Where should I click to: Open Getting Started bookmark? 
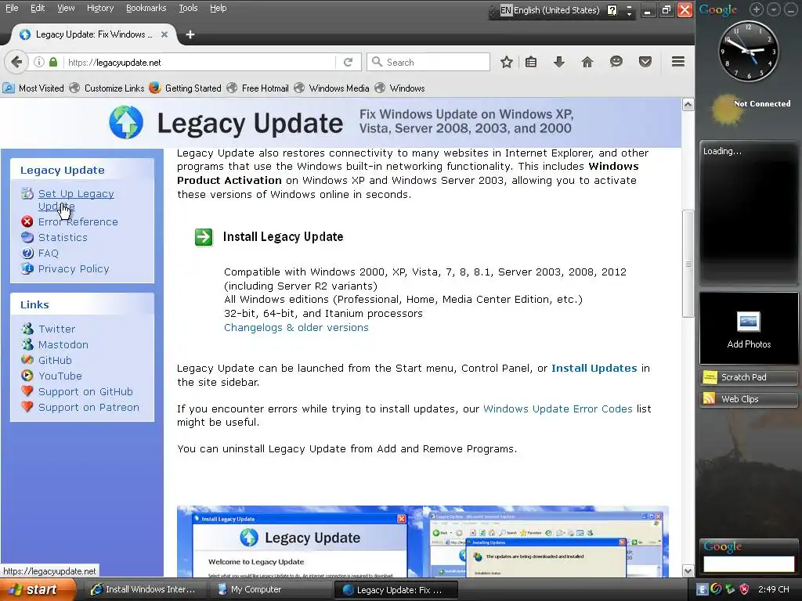[186, 88]
